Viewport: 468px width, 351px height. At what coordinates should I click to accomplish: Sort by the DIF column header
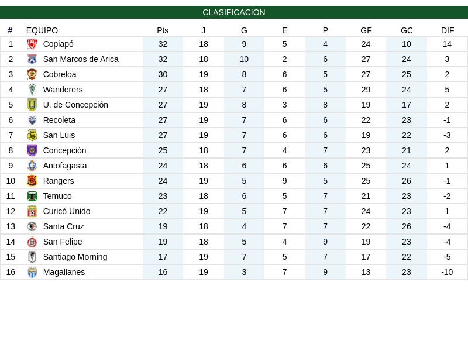[447, 30]
